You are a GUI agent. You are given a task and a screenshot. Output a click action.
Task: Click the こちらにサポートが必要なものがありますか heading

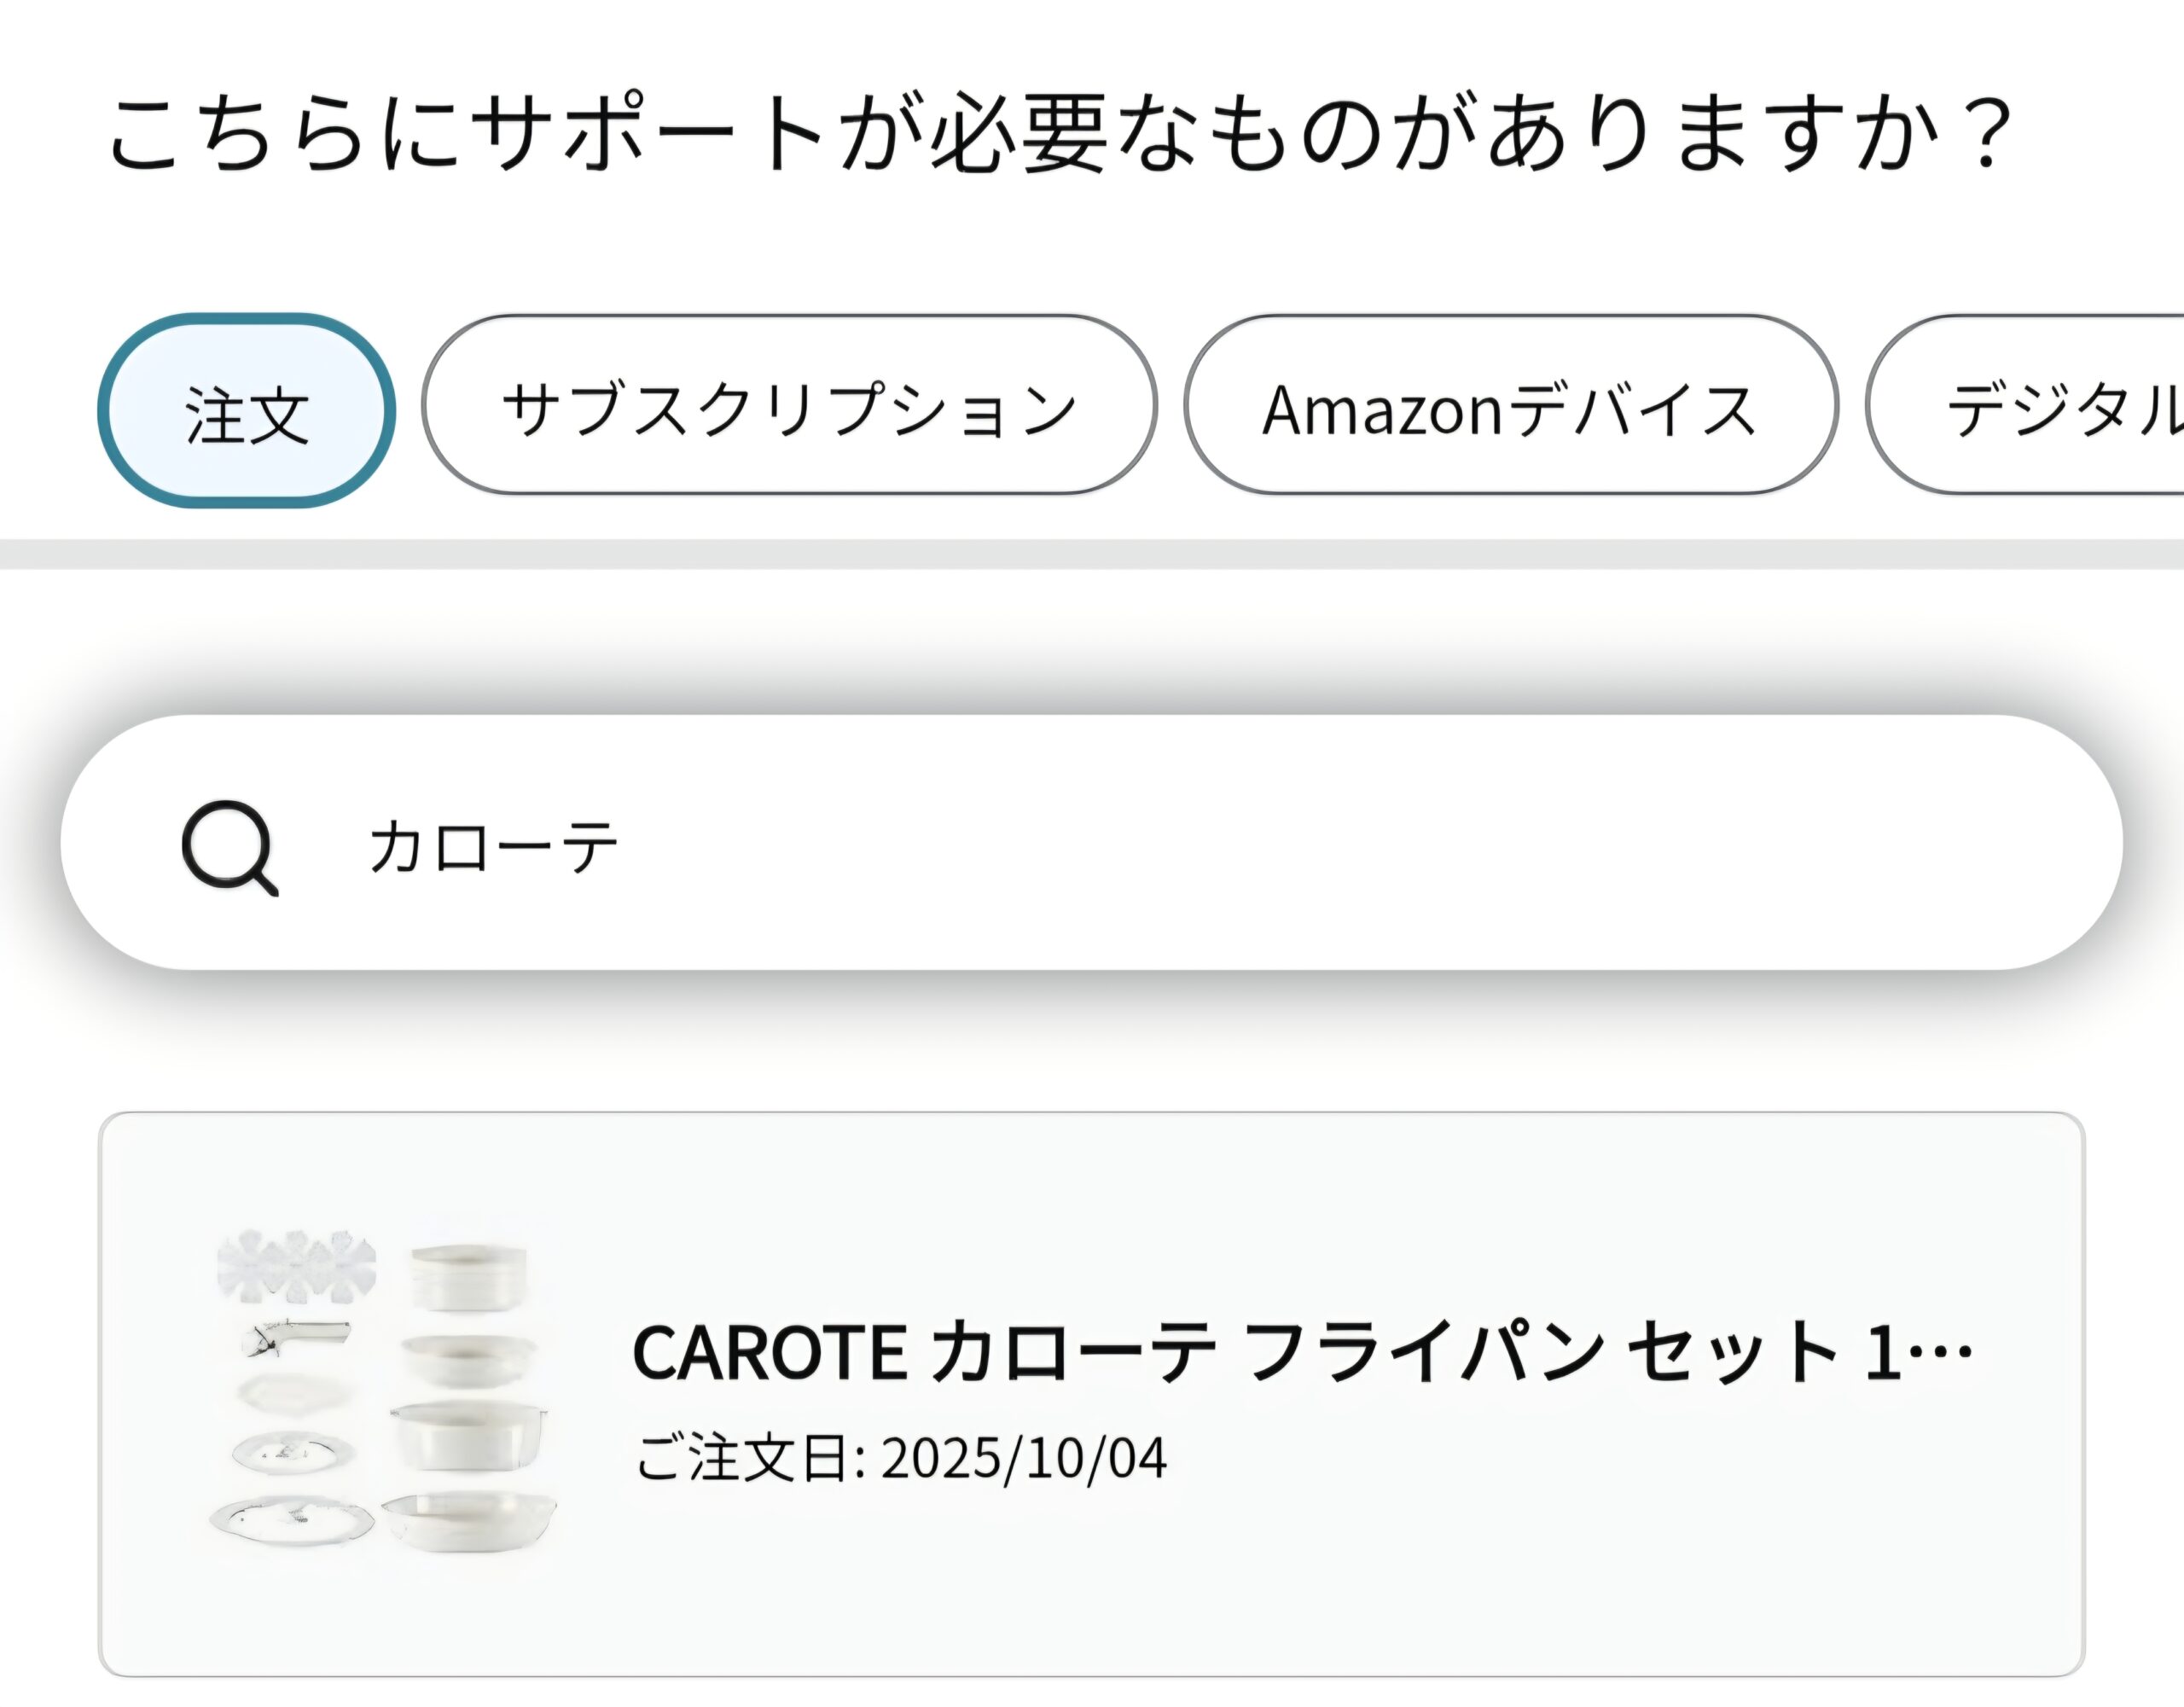click(x=1060, y=133)
